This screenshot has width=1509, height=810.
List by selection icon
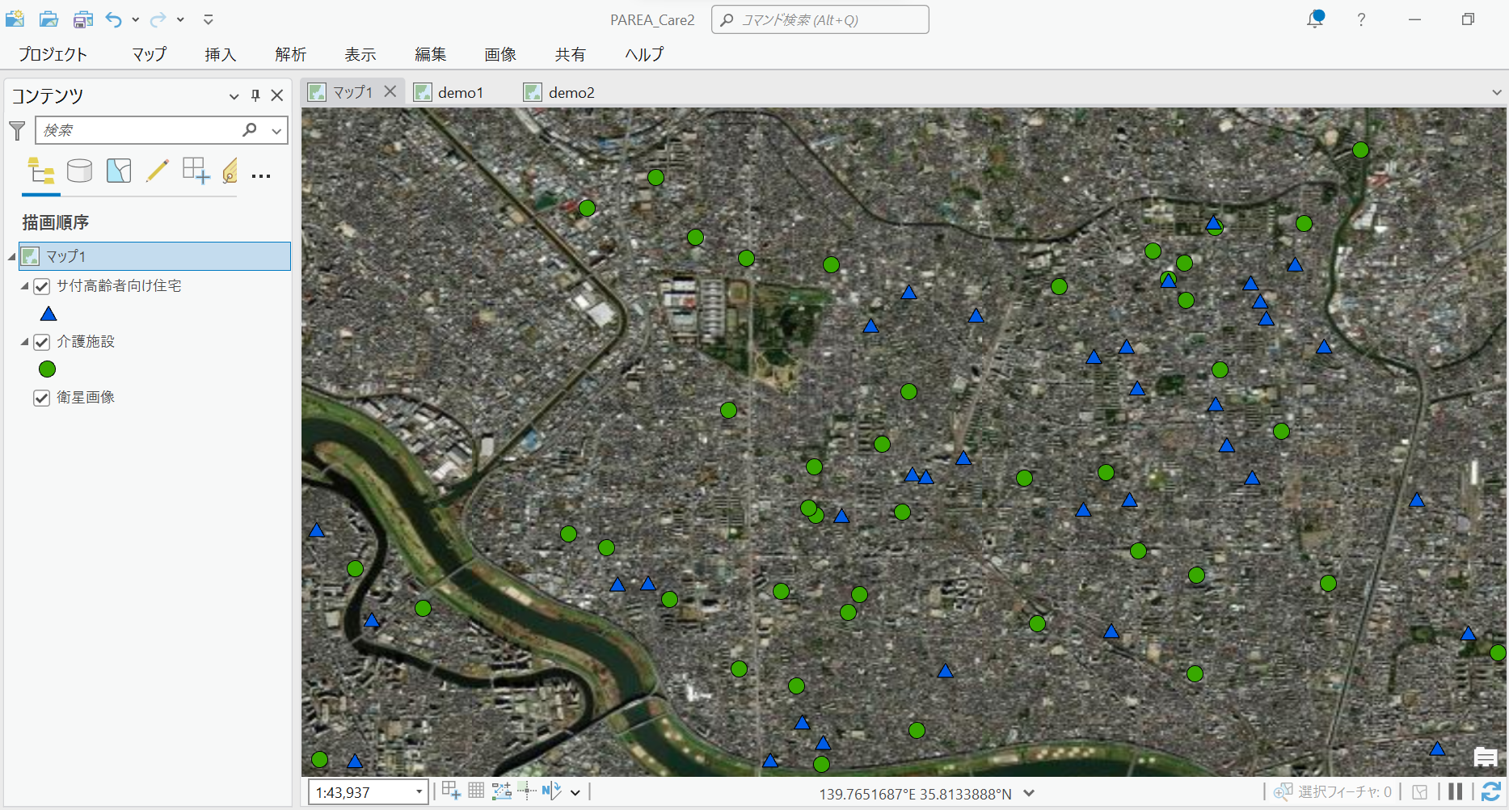[x=119, y=171]
